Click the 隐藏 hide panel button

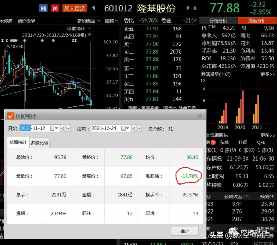(x=111, y=21)
